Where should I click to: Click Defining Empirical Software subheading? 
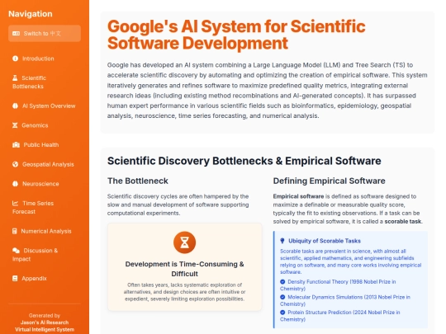pos(329,181)
